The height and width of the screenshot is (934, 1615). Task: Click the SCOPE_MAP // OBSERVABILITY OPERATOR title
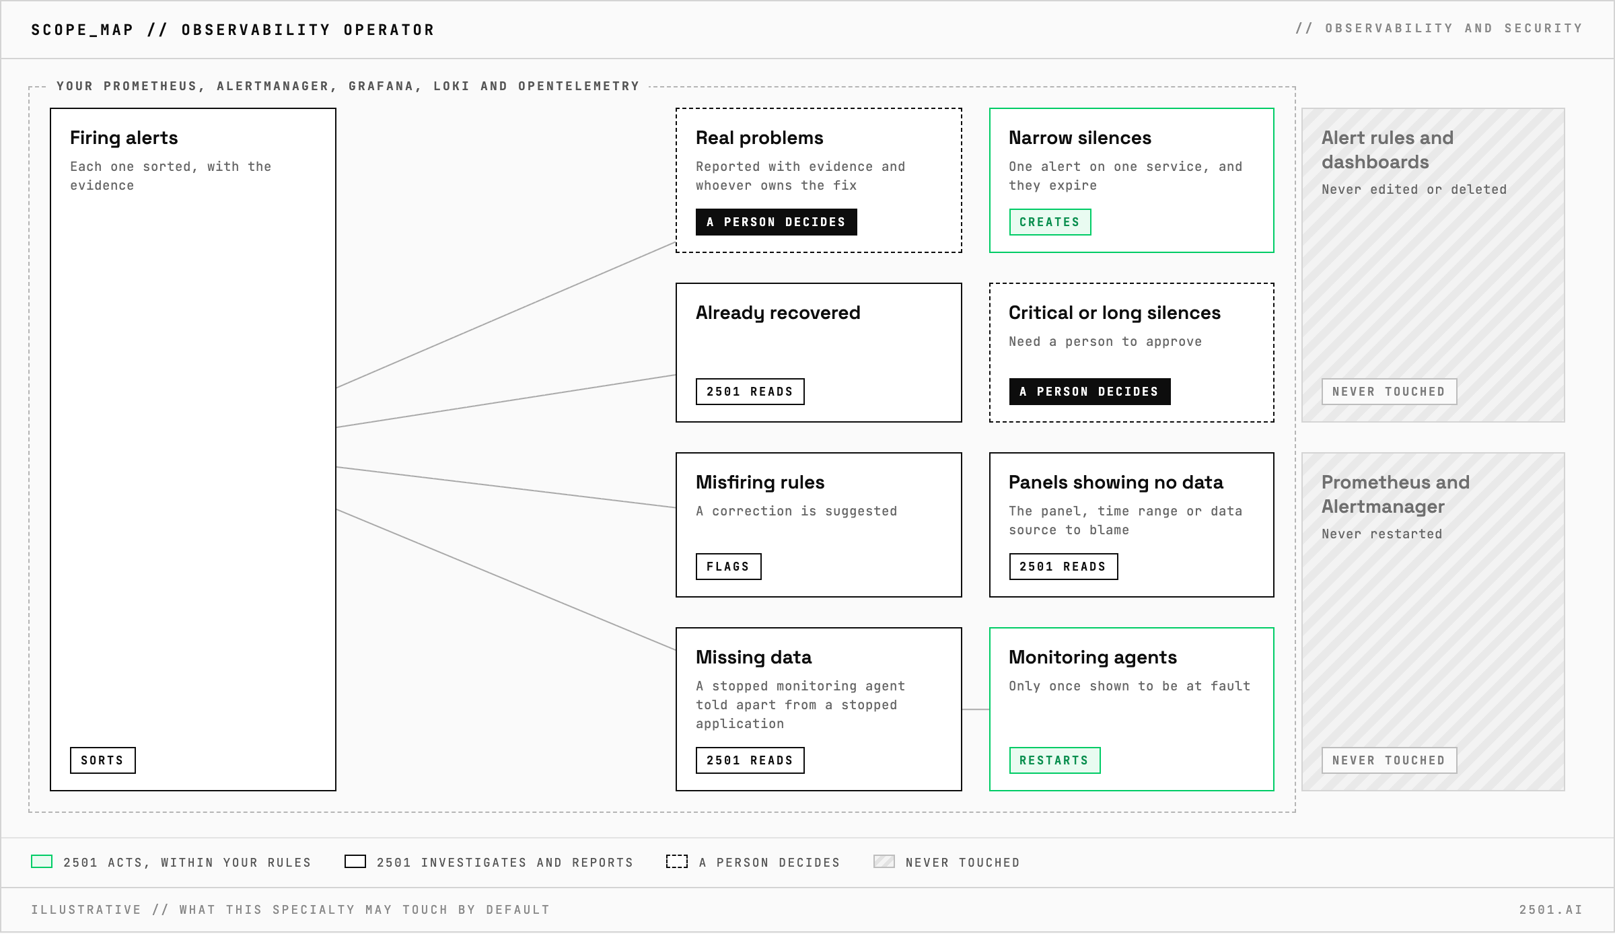coord(233,30)
